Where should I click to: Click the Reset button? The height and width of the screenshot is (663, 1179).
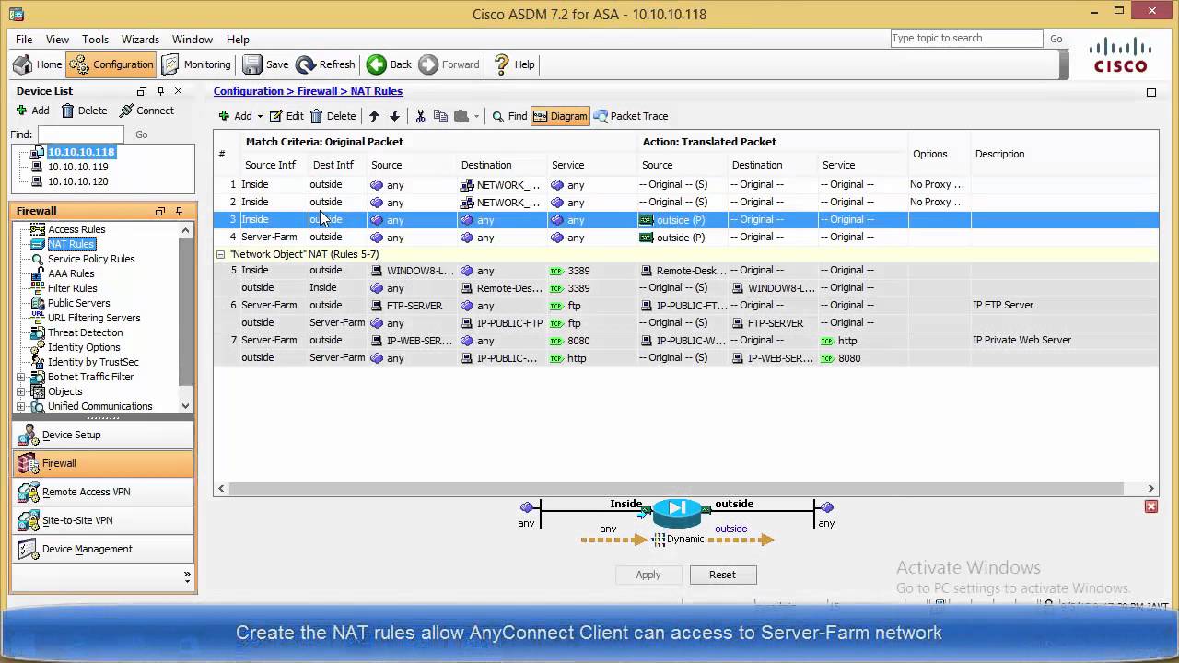coord(722,575)
